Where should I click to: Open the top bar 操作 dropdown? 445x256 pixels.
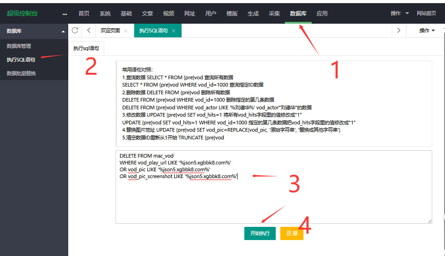click(399, 13)
